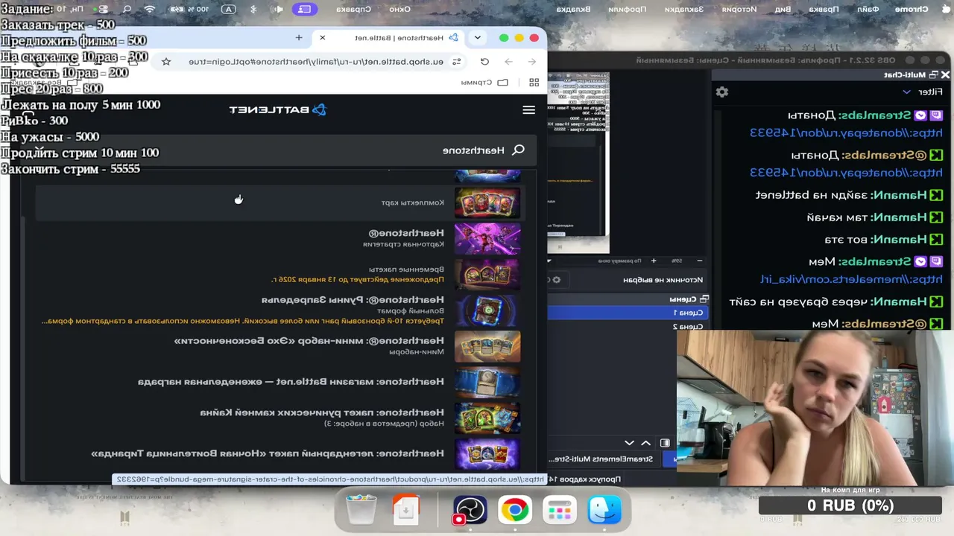This screenshot has width=954, height=536.
Task: Switch to OBS from the Dock
Action: pos(470,510)
